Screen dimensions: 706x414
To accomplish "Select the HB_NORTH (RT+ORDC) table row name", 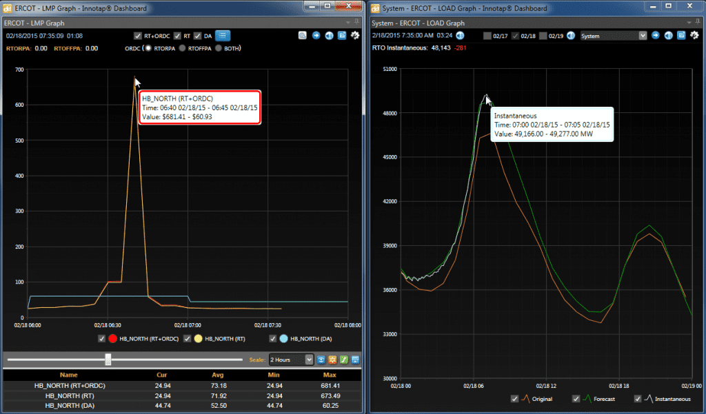I will pyautogui.click(x=70, y=386).
